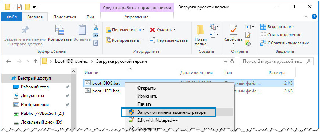Open the Управление tab
The height and width of the screenshot is (135, 320).
(x=137, y=17)
